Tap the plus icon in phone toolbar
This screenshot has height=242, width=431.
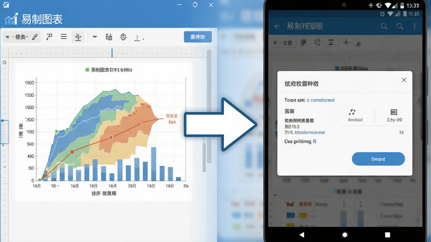[x=346, y=42]
